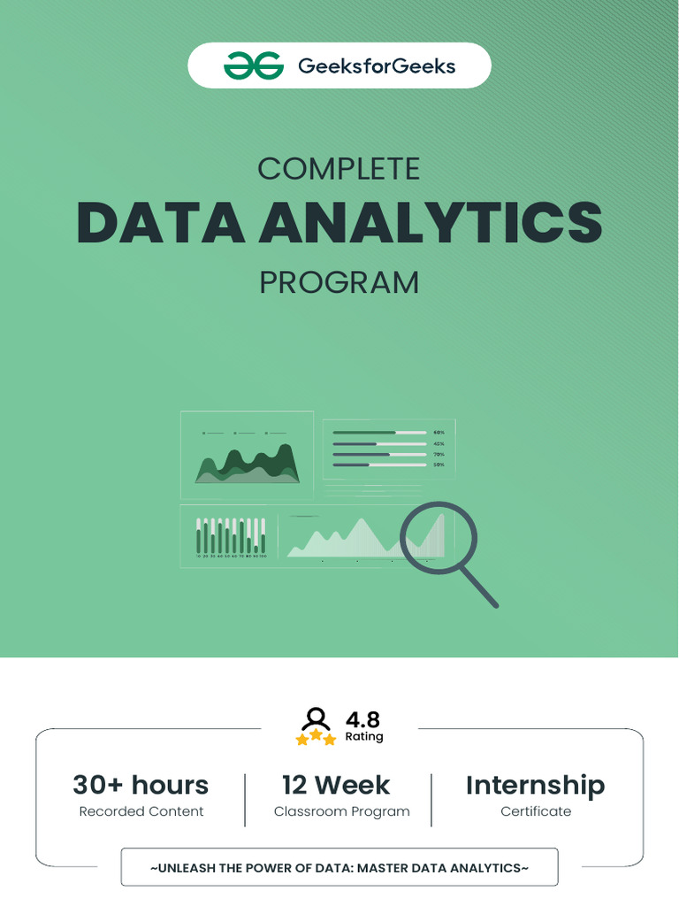
Task: Click the GeeksforGeeks green logo icon
Action: pyautogui.click(x=254, y=65)
